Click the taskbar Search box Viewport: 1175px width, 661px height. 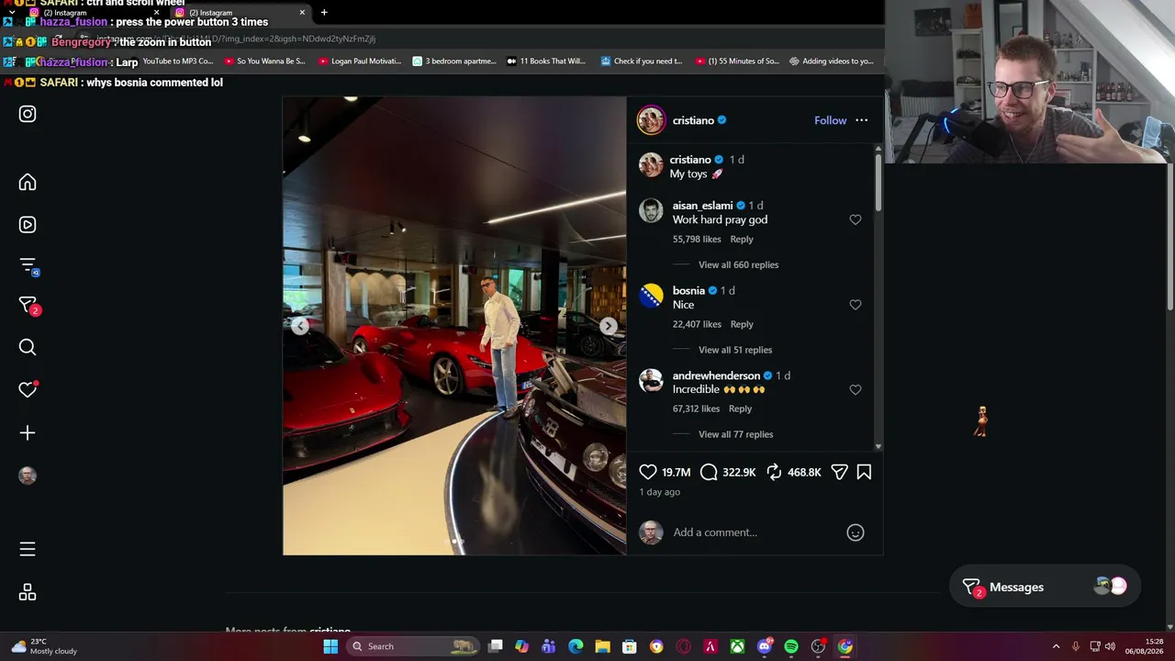[x=415, y=646]
